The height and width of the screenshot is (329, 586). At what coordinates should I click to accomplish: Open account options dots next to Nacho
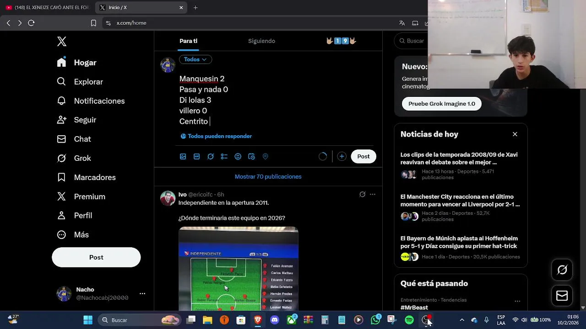142,293
